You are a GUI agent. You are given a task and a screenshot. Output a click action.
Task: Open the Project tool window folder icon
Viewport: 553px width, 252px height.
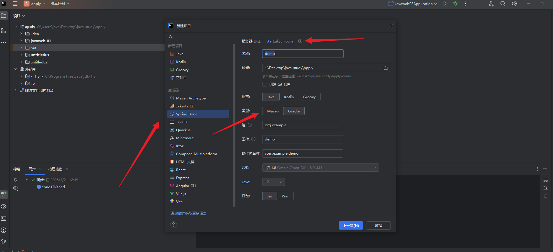click(4, 16)
